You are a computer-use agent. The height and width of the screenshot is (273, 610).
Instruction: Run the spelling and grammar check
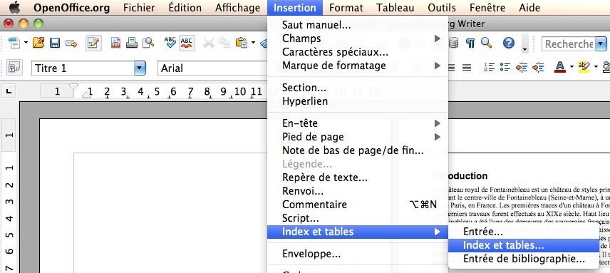[170, 42]
